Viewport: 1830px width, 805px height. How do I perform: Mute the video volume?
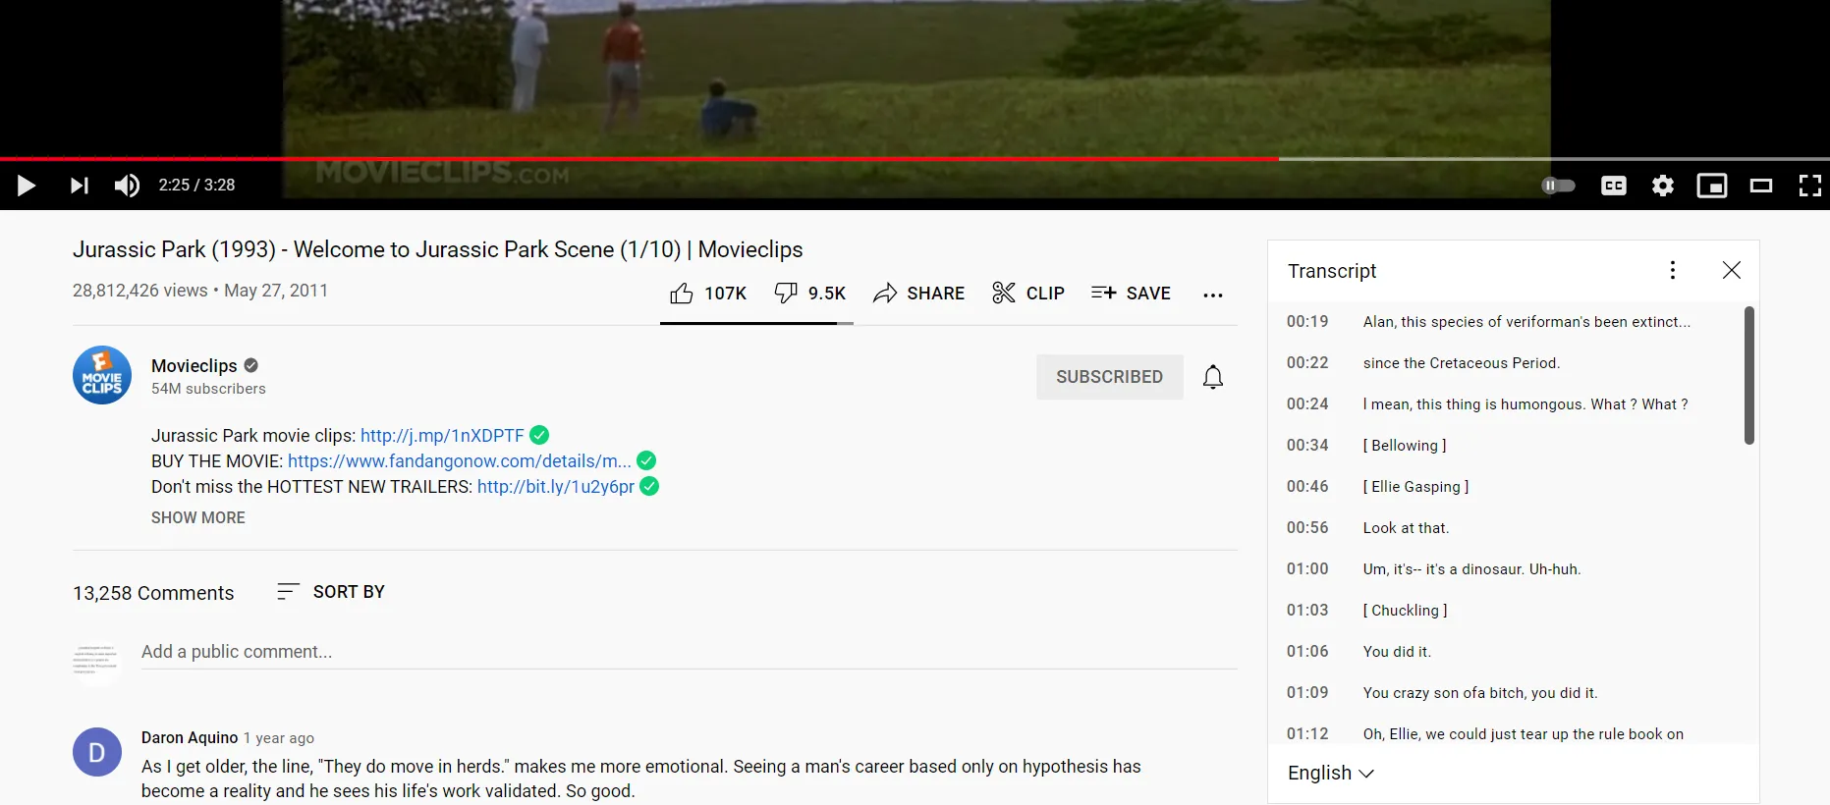pos(127,186)
